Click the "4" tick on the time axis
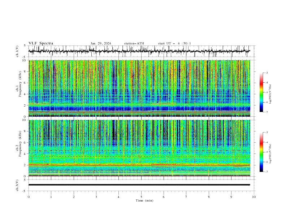This screenshot has height=221, width=286. (x=118, y=197)
